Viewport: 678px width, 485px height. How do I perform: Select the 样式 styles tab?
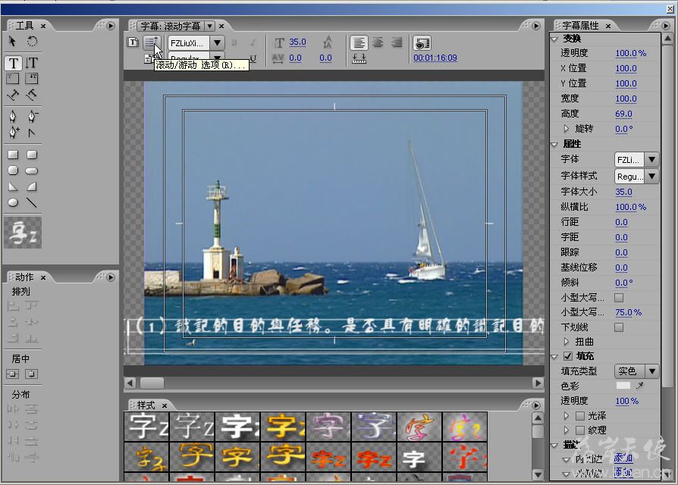click(x=146, y=405)
